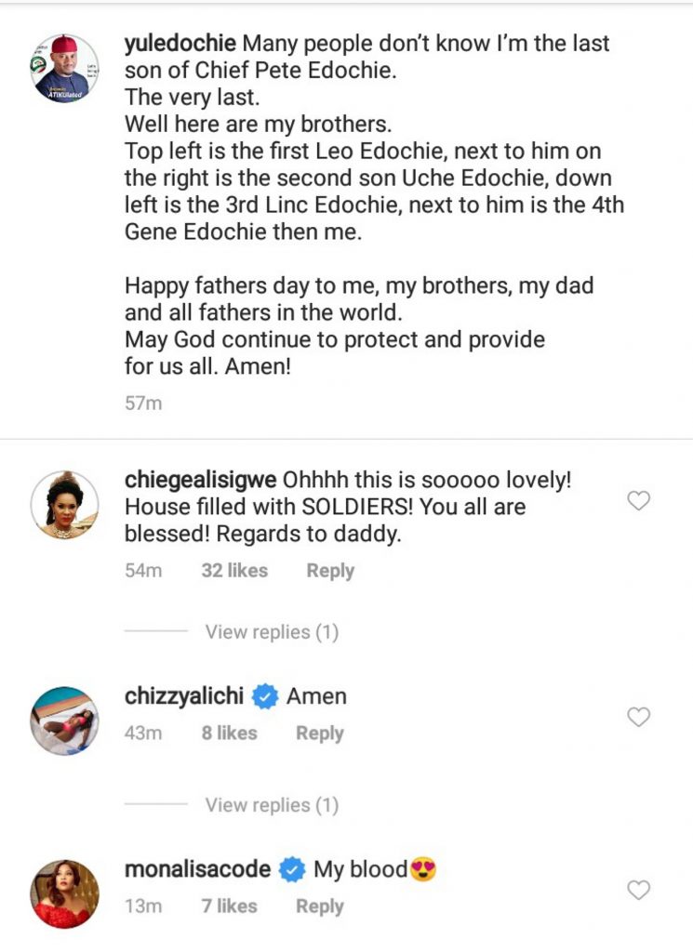Like chiegealisigwe's comment with the heart
693x952 pixels.
638,501
